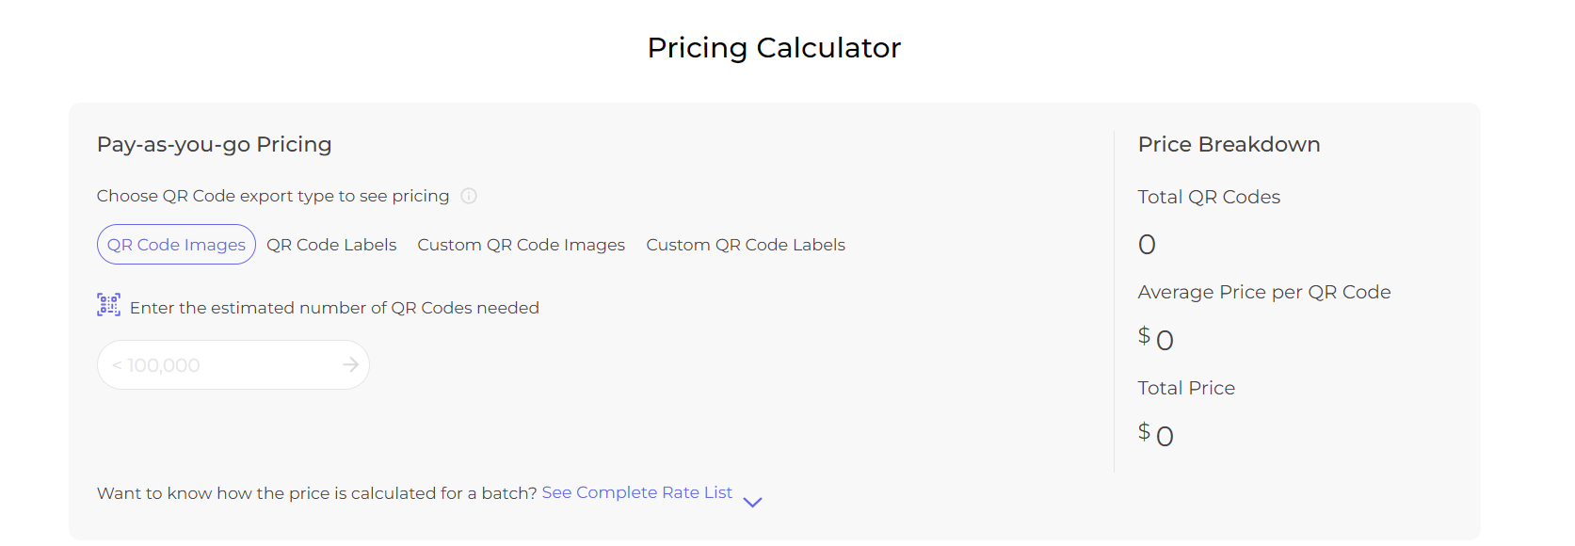Click the estimated number of QR Codes prompt text
1575x546 pixels.
tap(334, 308)
